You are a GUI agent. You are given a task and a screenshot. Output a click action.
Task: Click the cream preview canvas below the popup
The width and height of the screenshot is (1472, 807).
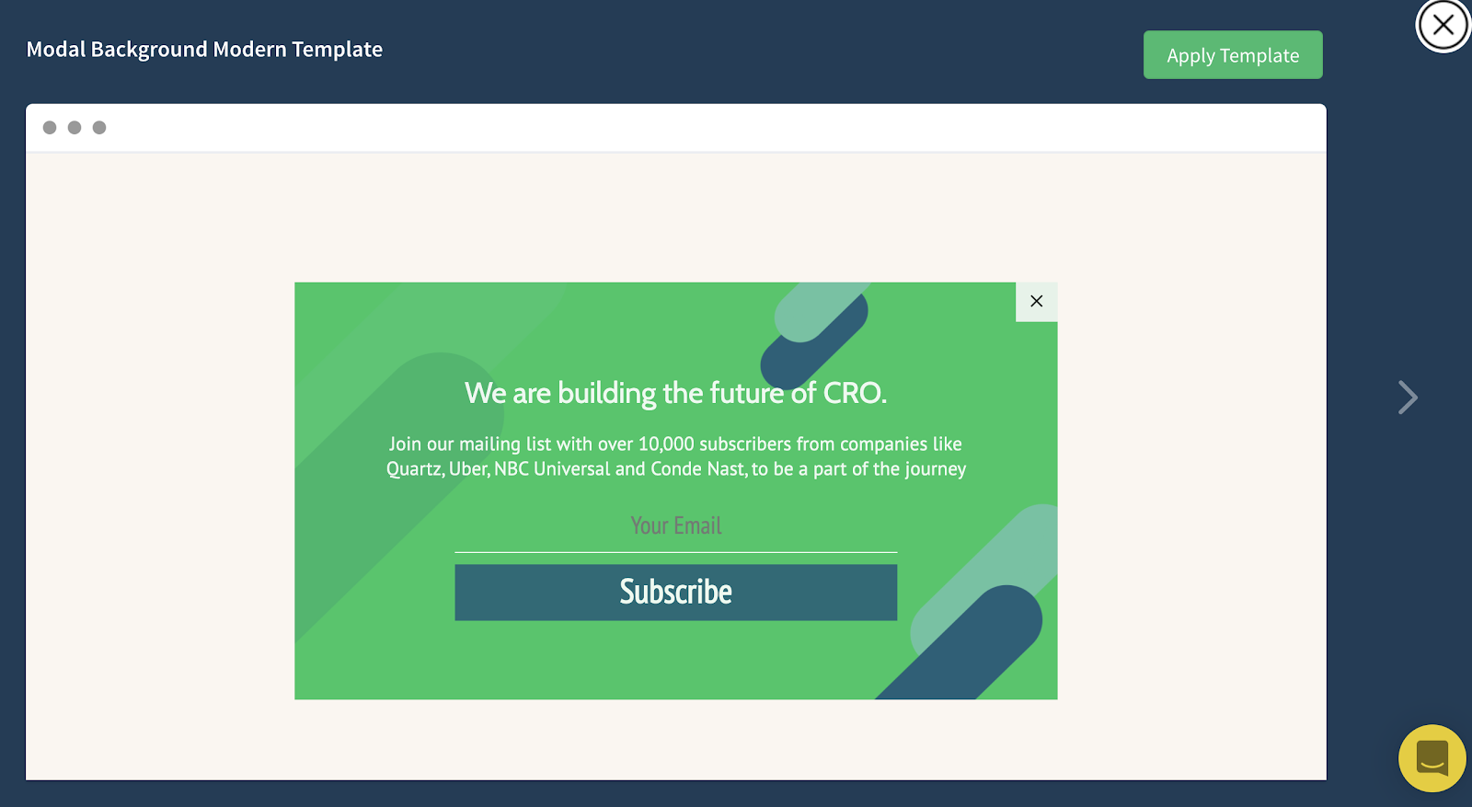pyautogui.click(x=675, y=739)
